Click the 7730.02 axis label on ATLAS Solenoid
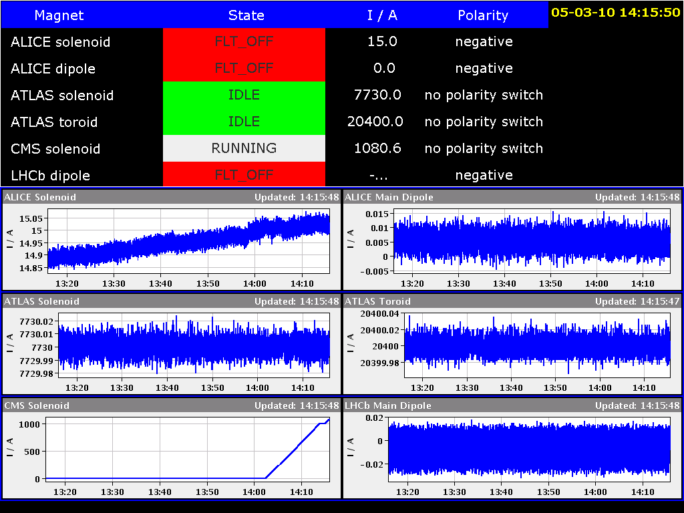 [x=36, y=321]
